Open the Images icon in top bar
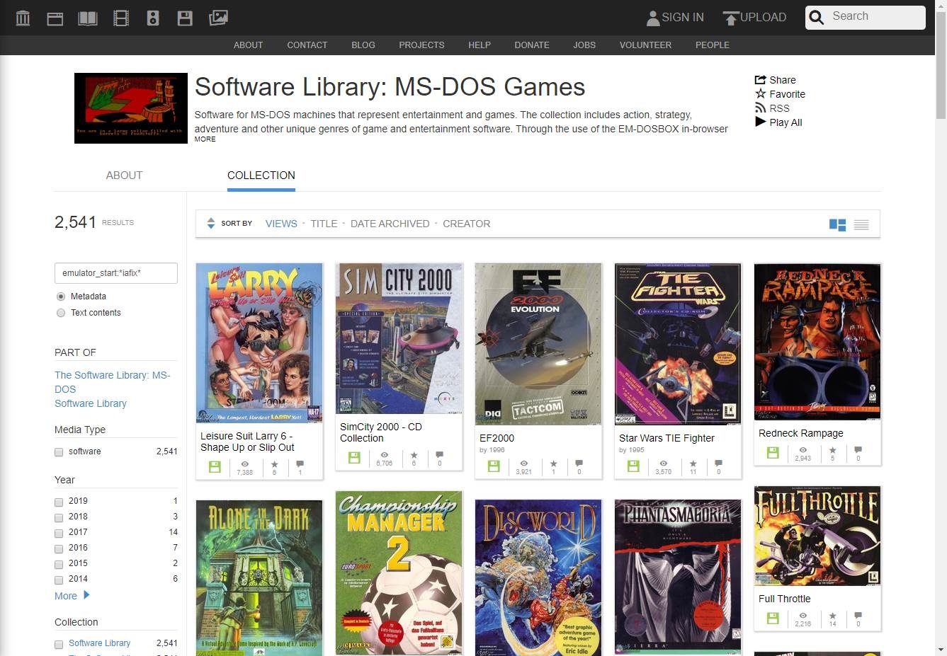The width and height of the screenshot is (947, 656). [218, 18]
